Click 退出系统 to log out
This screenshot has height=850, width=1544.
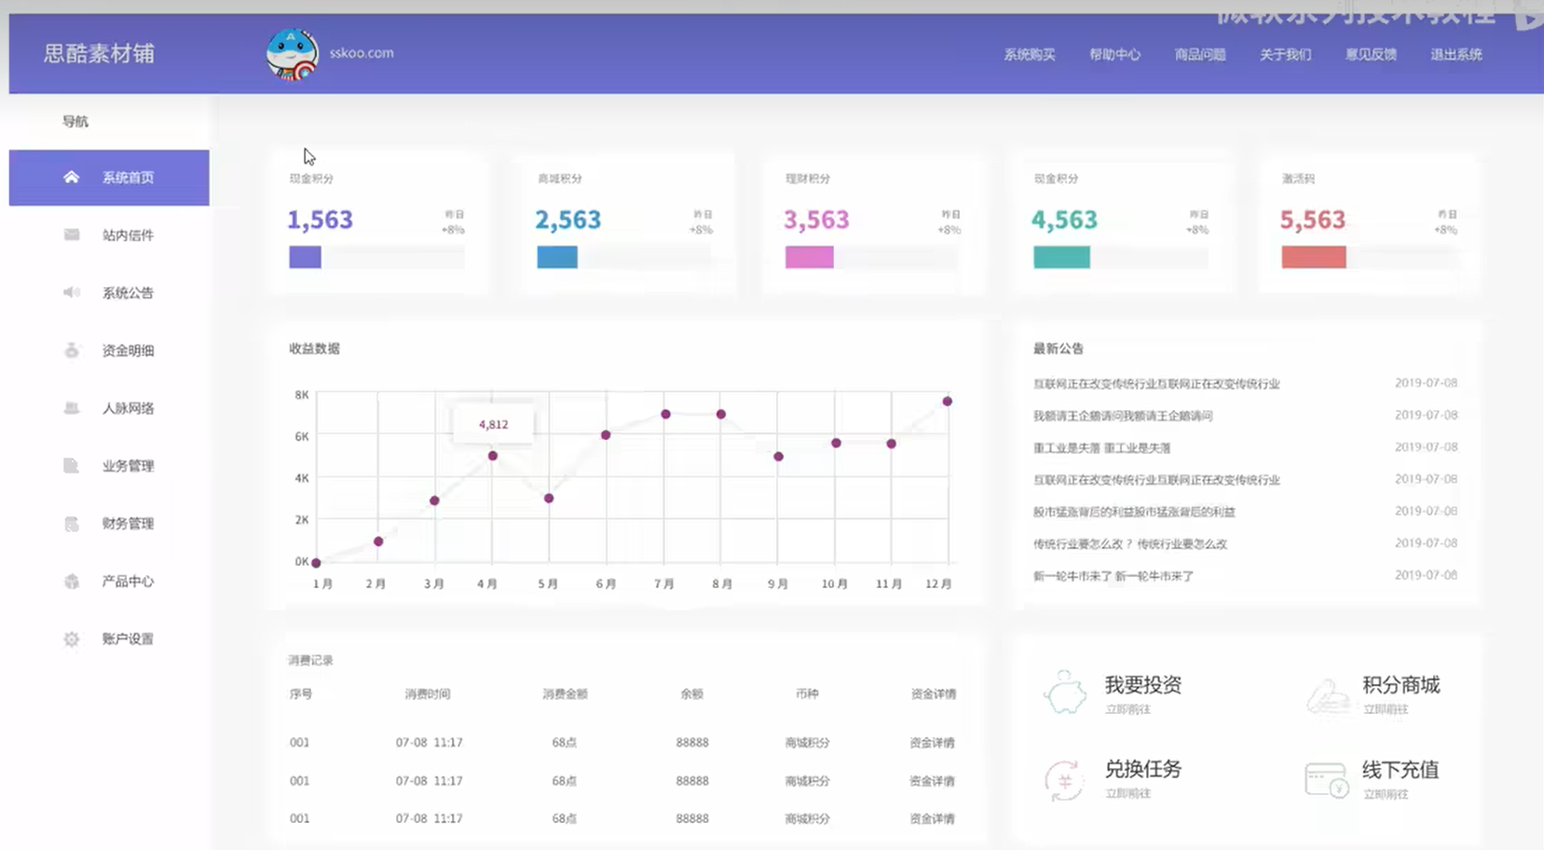click(x=1456, y=55)
